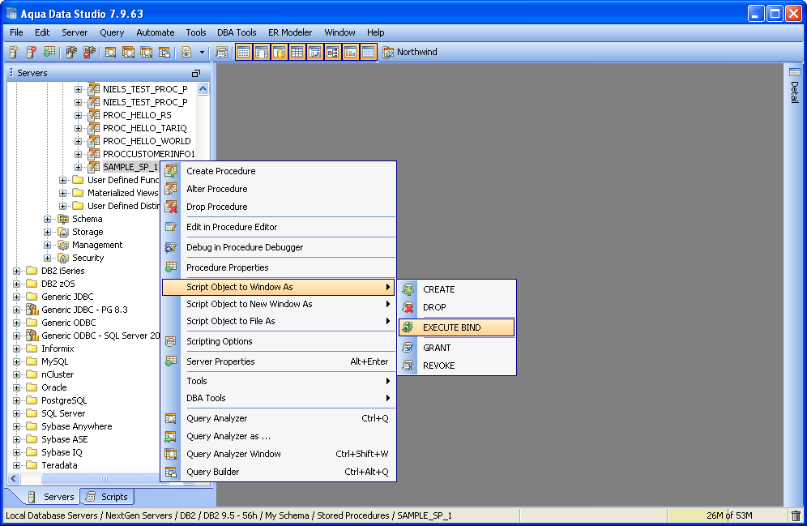This screenshot has height=526, width=807.
Task: Expand the Storage tree node
Action: point(47,232)
